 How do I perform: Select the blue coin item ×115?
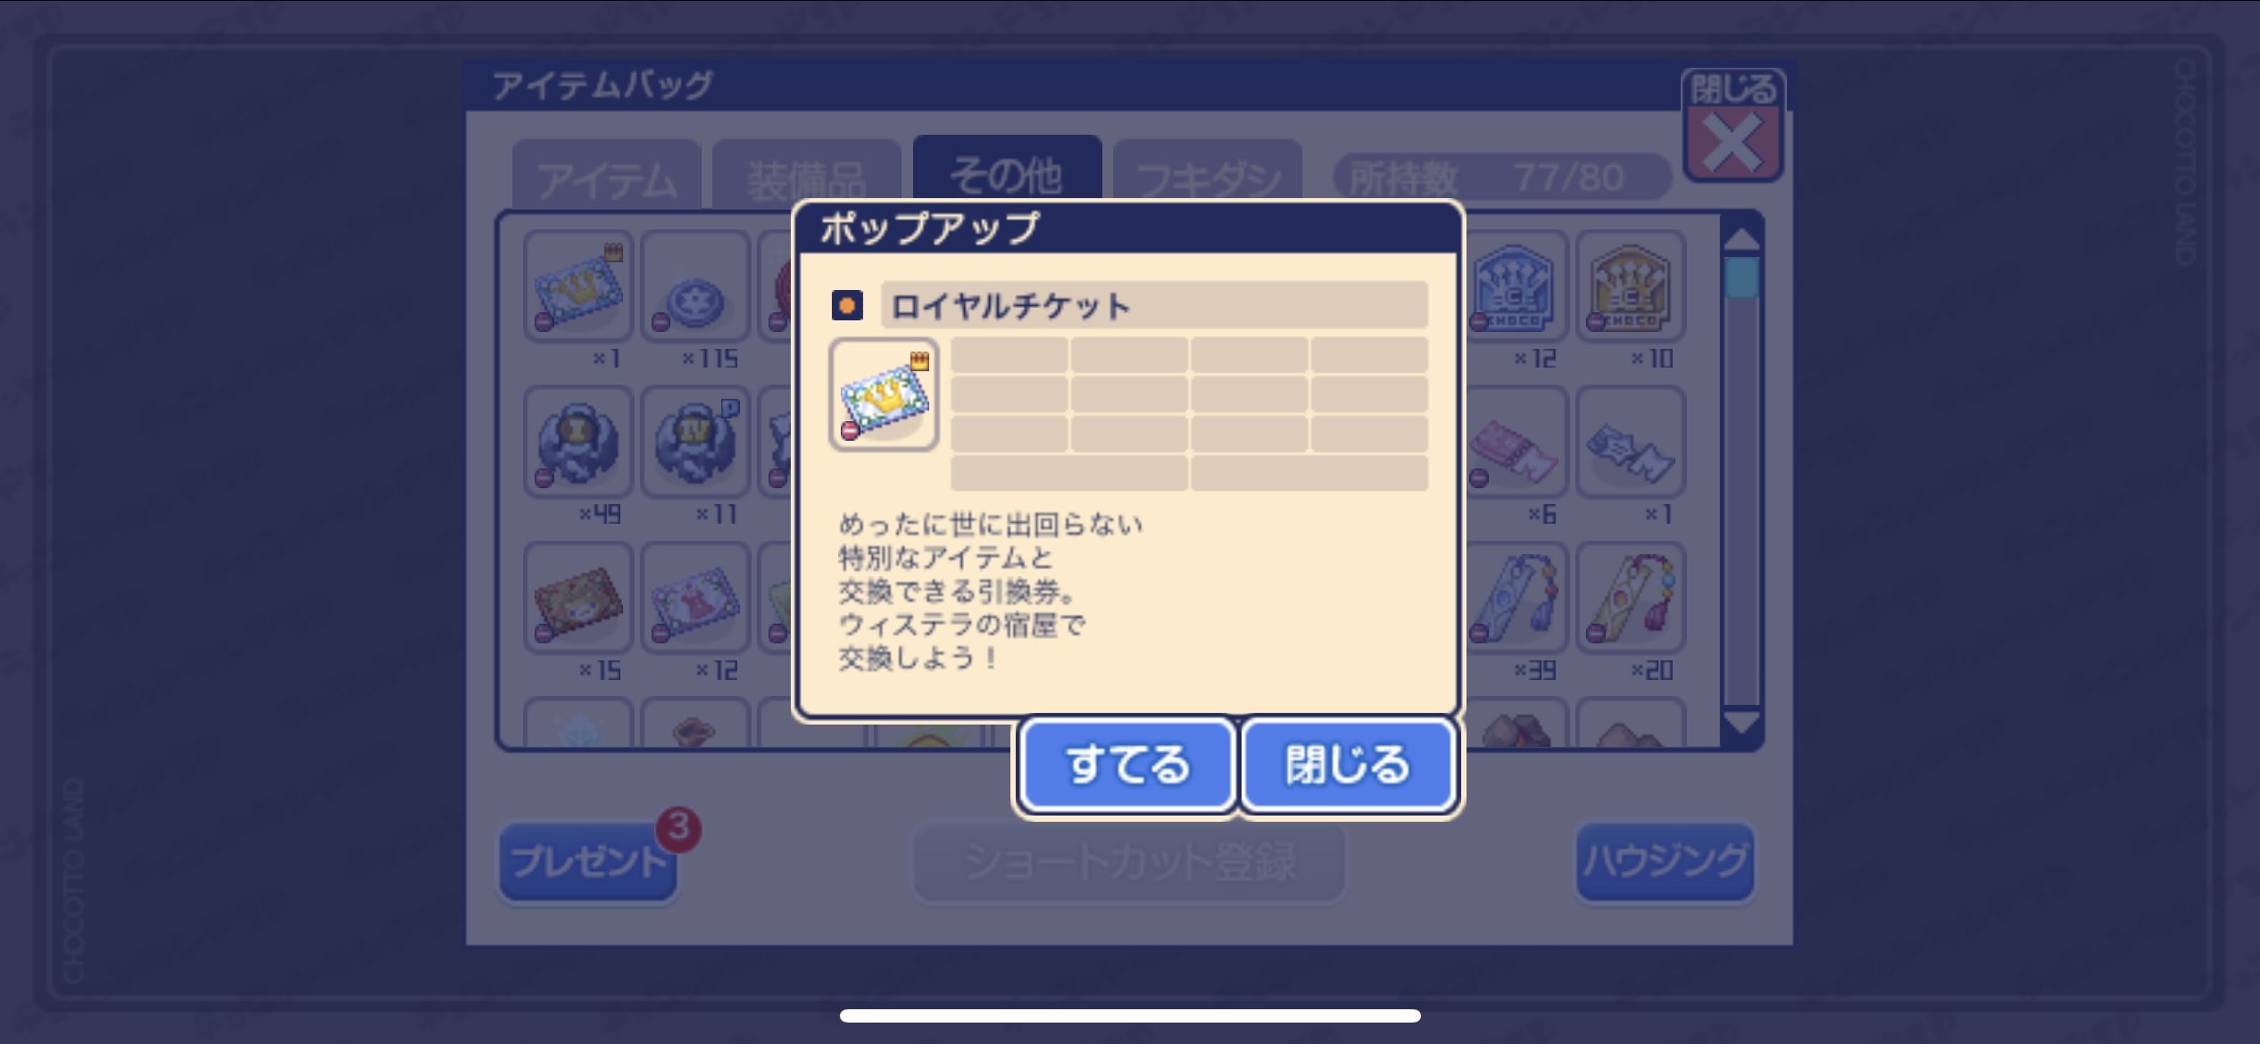click(695, 286)
